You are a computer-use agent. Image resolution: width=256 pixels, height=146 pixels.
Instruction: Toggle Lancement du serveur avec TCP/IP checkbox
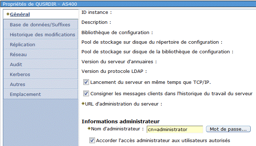86,82
